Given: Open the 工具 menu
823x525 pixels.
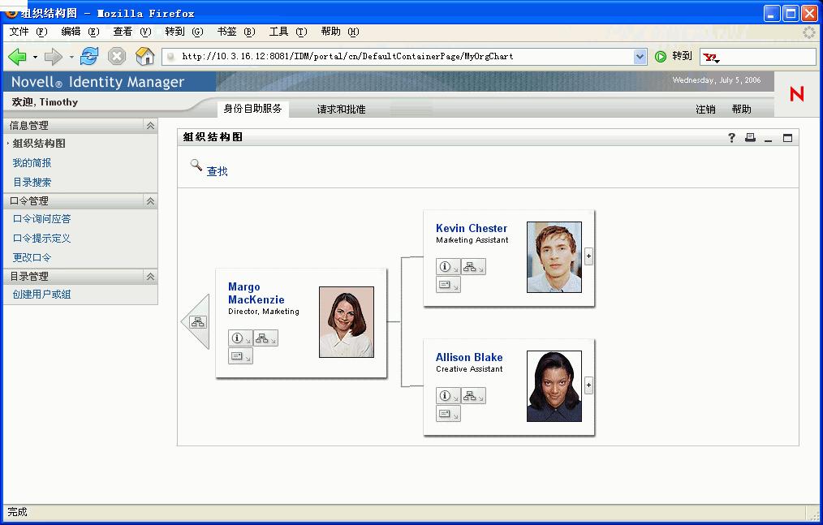Looking at the screenshot, I should pos(288,32).
